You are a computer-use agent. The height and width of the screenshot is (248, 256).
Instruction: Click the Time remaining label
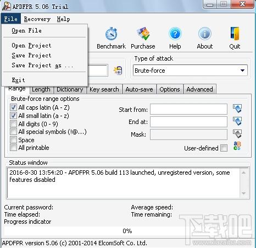coord(152,214)
